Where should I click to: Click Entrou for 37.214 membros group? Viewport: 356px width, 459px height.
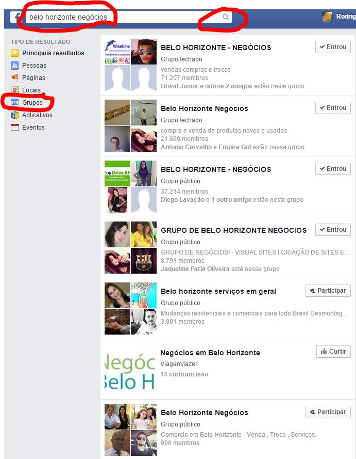[x=333, y=169]
